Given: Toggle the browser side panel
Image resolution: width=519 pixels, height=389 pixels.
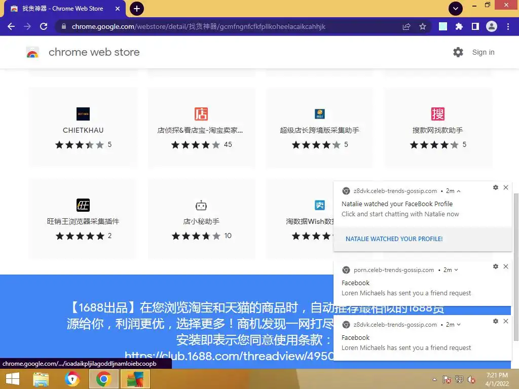Looking at the screenshot, I should pyautogui.click(x=475, y=26).
